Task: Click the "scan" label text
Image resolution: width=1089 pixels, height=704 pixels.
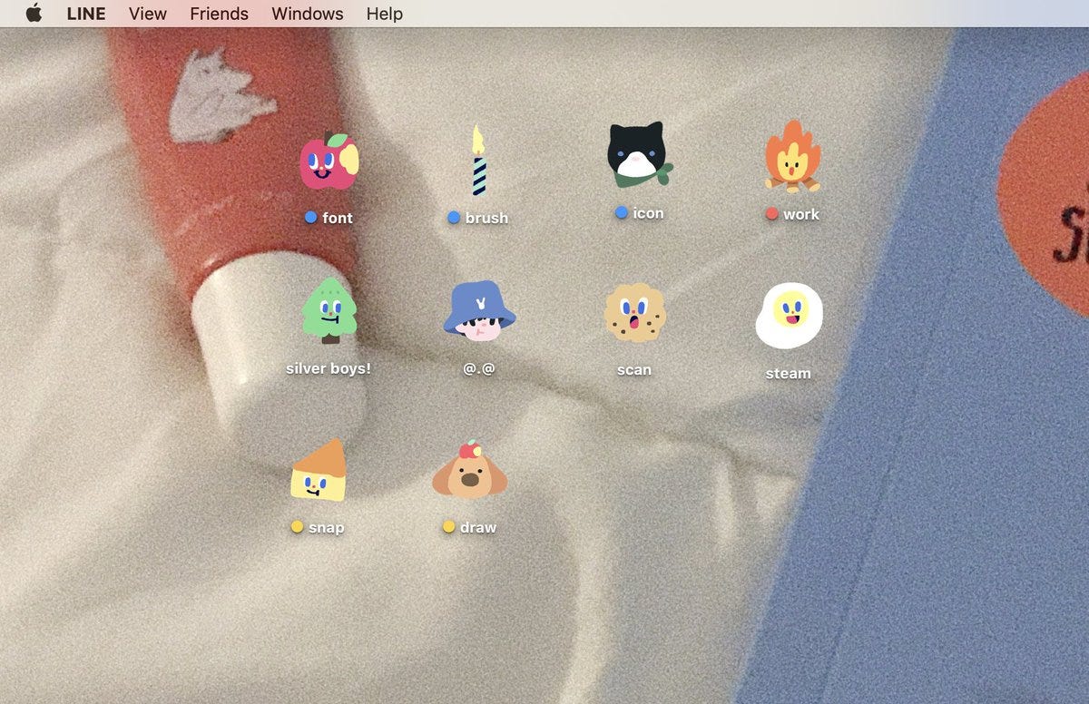Action: (x=634, y=369)
